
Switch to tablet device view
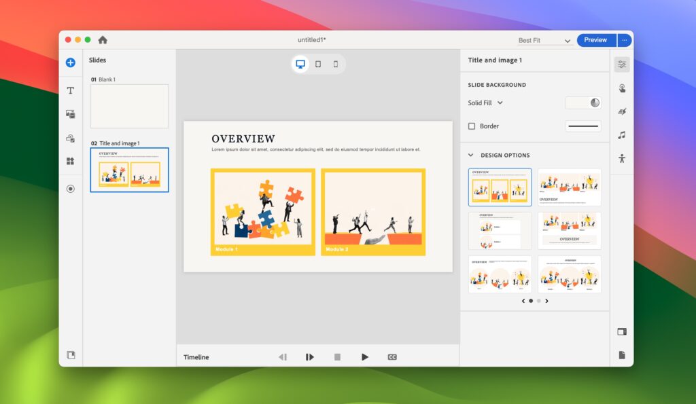click(x=318, y=64)
